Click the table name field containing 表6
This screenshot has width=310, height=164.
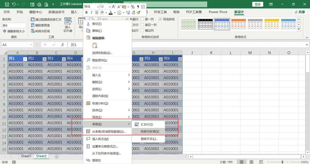(13, 25)
